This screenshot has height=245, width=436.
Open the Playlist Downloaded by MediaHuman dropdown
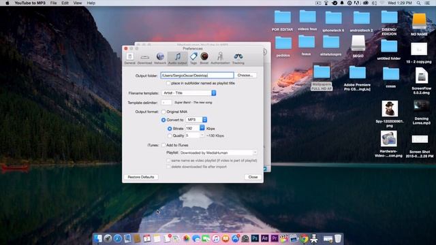218,152
